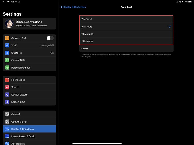The width and height of the screenshot is (194, 145).
Task: Tap the Settings heading
Action: [x=12, y=14]
